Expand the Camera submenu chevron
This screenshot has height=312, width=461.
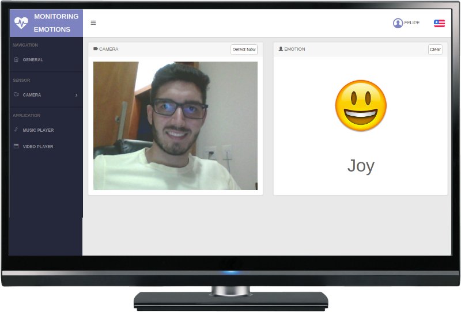point(77,95)
